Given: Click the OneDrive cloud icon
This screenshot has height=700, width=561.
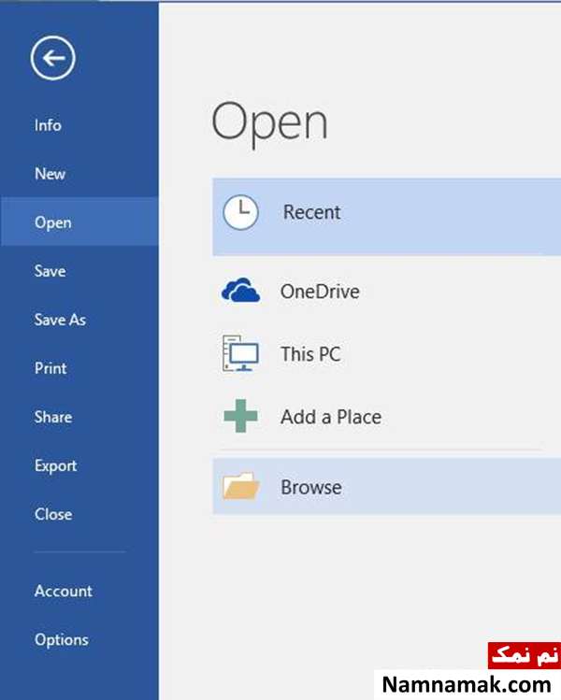Looking at the screenshot, I should pos(240,291).
